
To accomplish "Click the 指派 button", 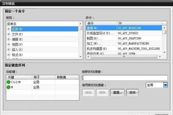I will click(x=88, y=93).
